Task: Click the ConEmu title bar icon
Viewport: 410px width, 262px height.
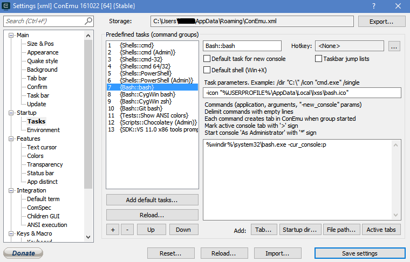Action: click(6, 6)
